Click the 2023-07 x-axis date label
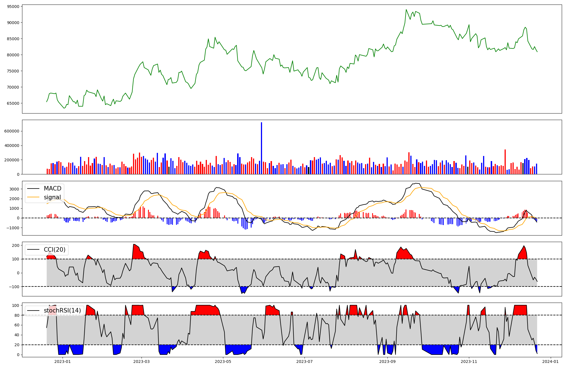Viewport: 566px width, 368px height. 305,361
